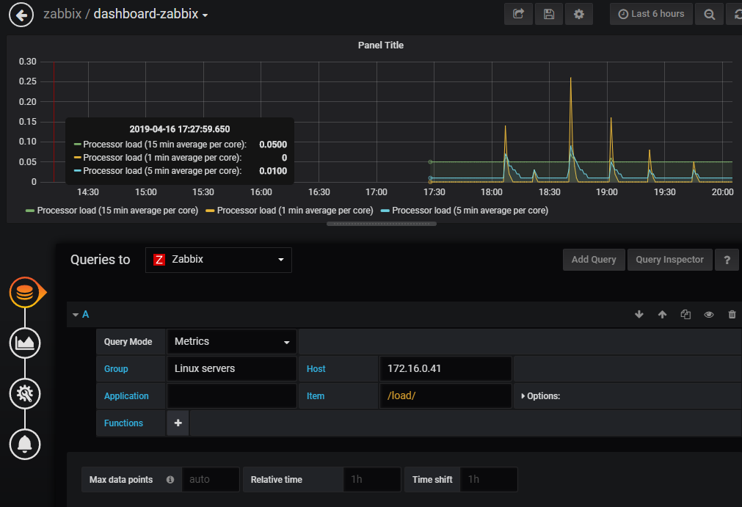
Task: Open the Visualization tab chart icon
Action: click(25, 343)
